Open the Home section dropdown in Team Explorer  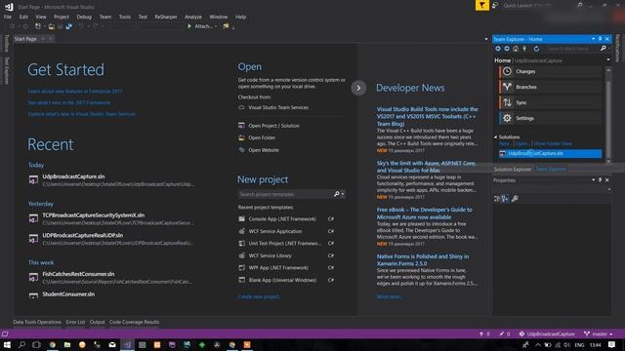pyautogui.click(x=608, y=60)
